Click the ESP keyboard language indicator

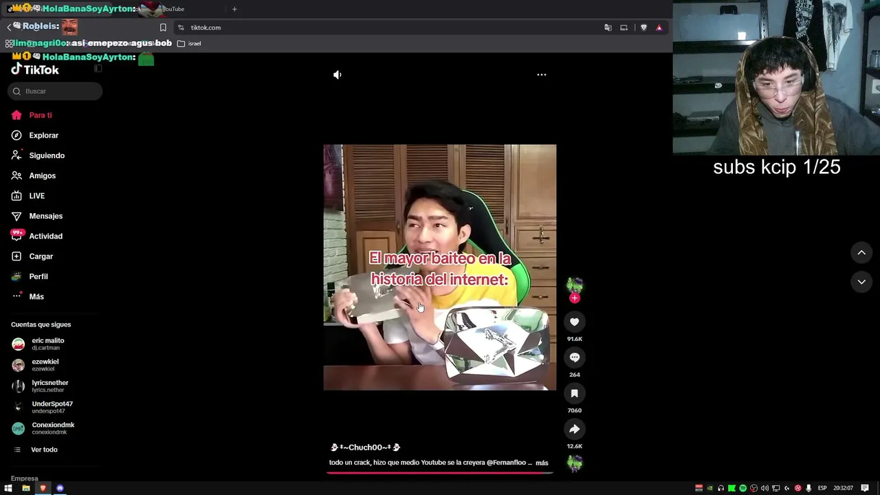pos(822,488)
